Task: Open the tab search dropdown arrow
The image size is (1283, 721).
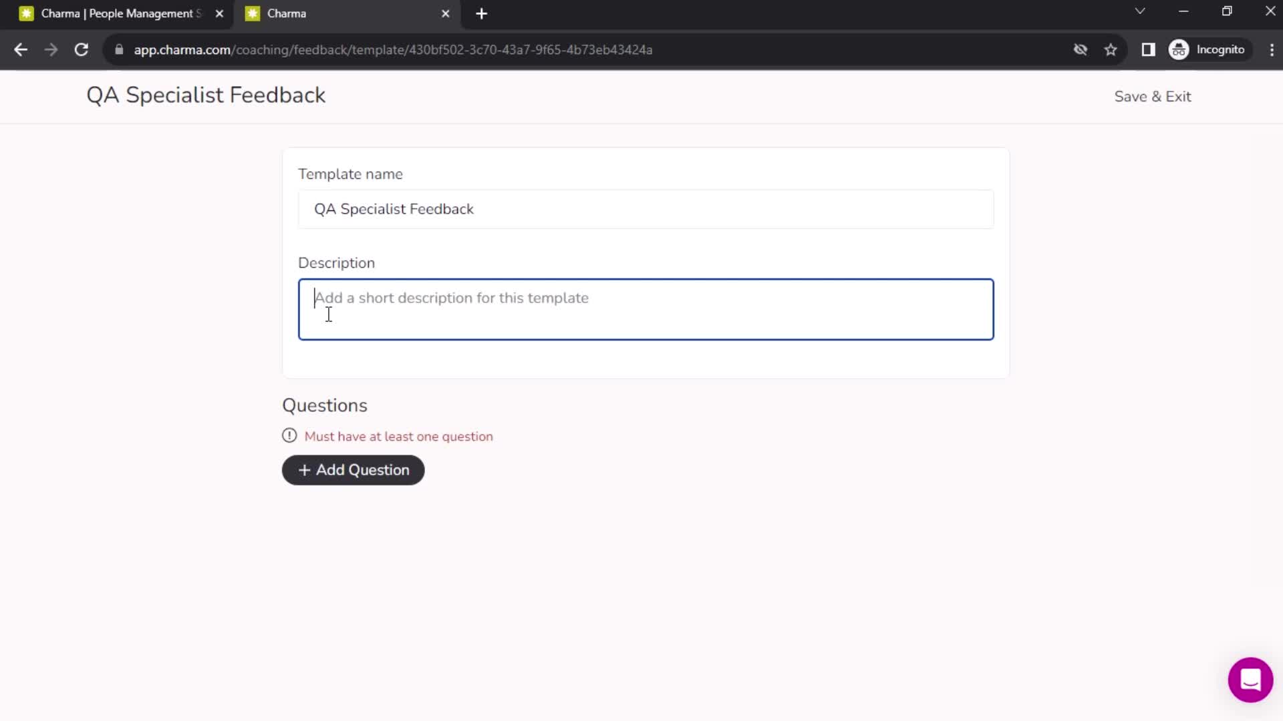Action: pyautogui.click(x=1140, y=11)
